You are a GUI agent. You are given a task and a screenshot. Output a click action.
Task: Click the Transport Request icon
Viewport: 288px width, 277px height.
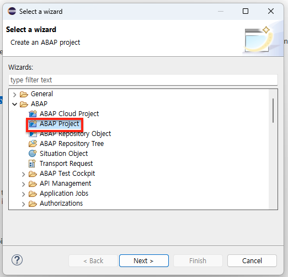[32, 164]
